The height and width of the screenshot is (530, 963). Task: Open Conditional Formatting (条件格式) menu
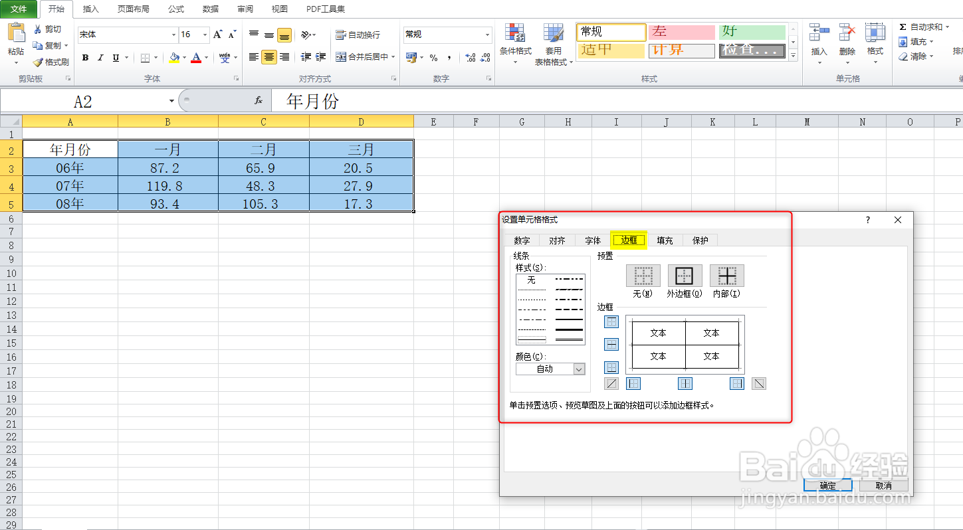[516, 44]
